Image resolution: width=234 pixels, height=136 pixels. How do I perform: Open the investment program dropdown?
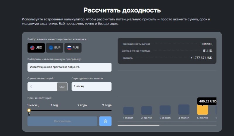click(69, 67)
